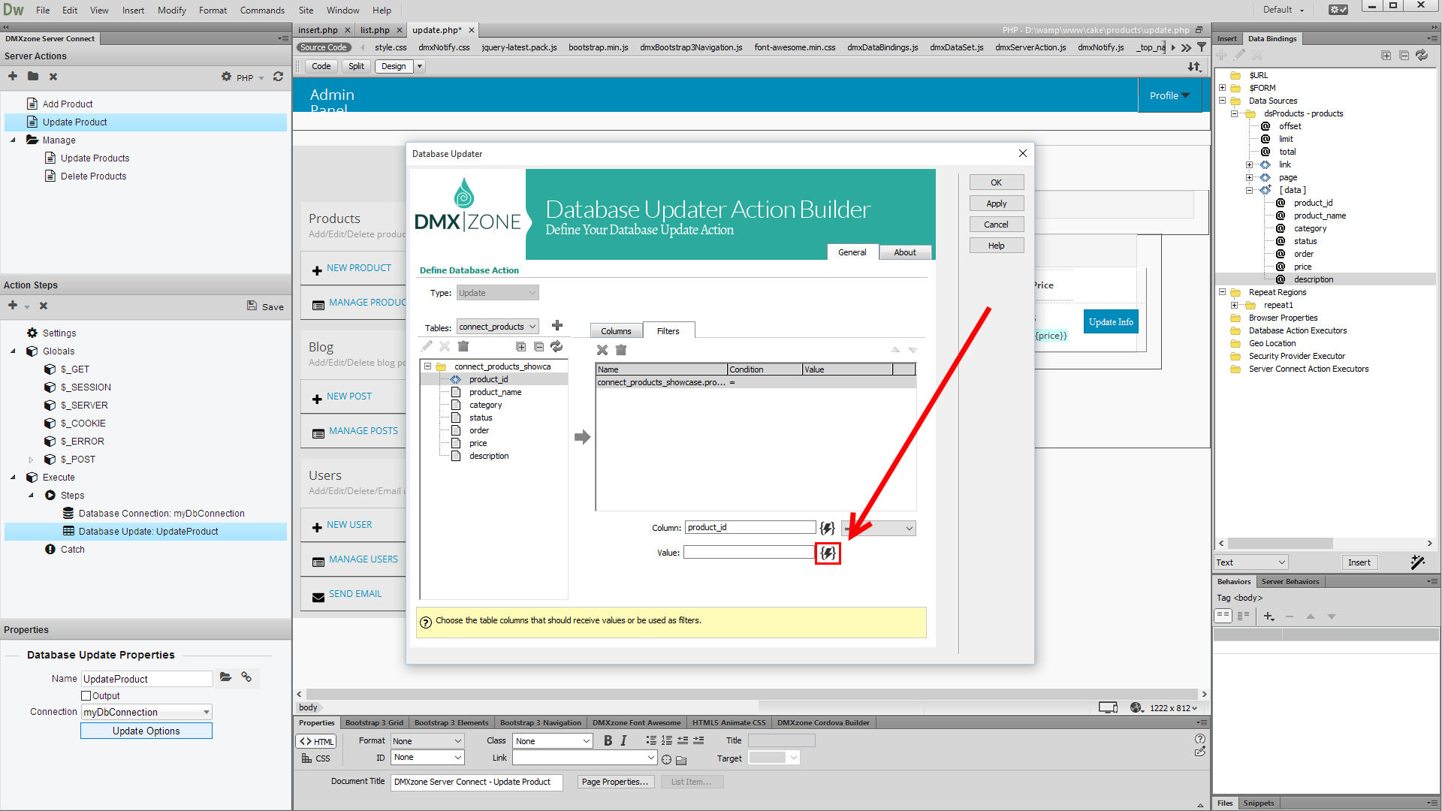Click trash icon in Filters toolbar
The image size is (1442, 811).
[x=621, y=350]
